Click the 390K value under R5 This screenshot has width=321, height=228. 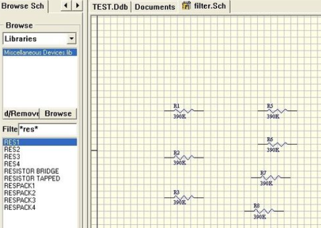click(x=273, y=117)
